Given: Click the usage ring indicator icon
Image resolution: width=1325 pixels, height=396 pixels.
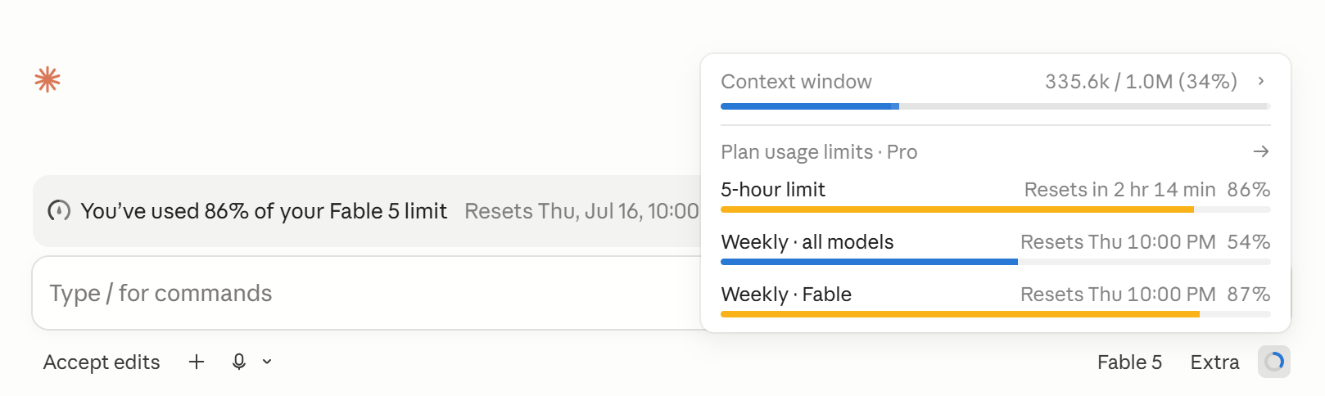Looking at the screenshot, I should [1274, 362].
